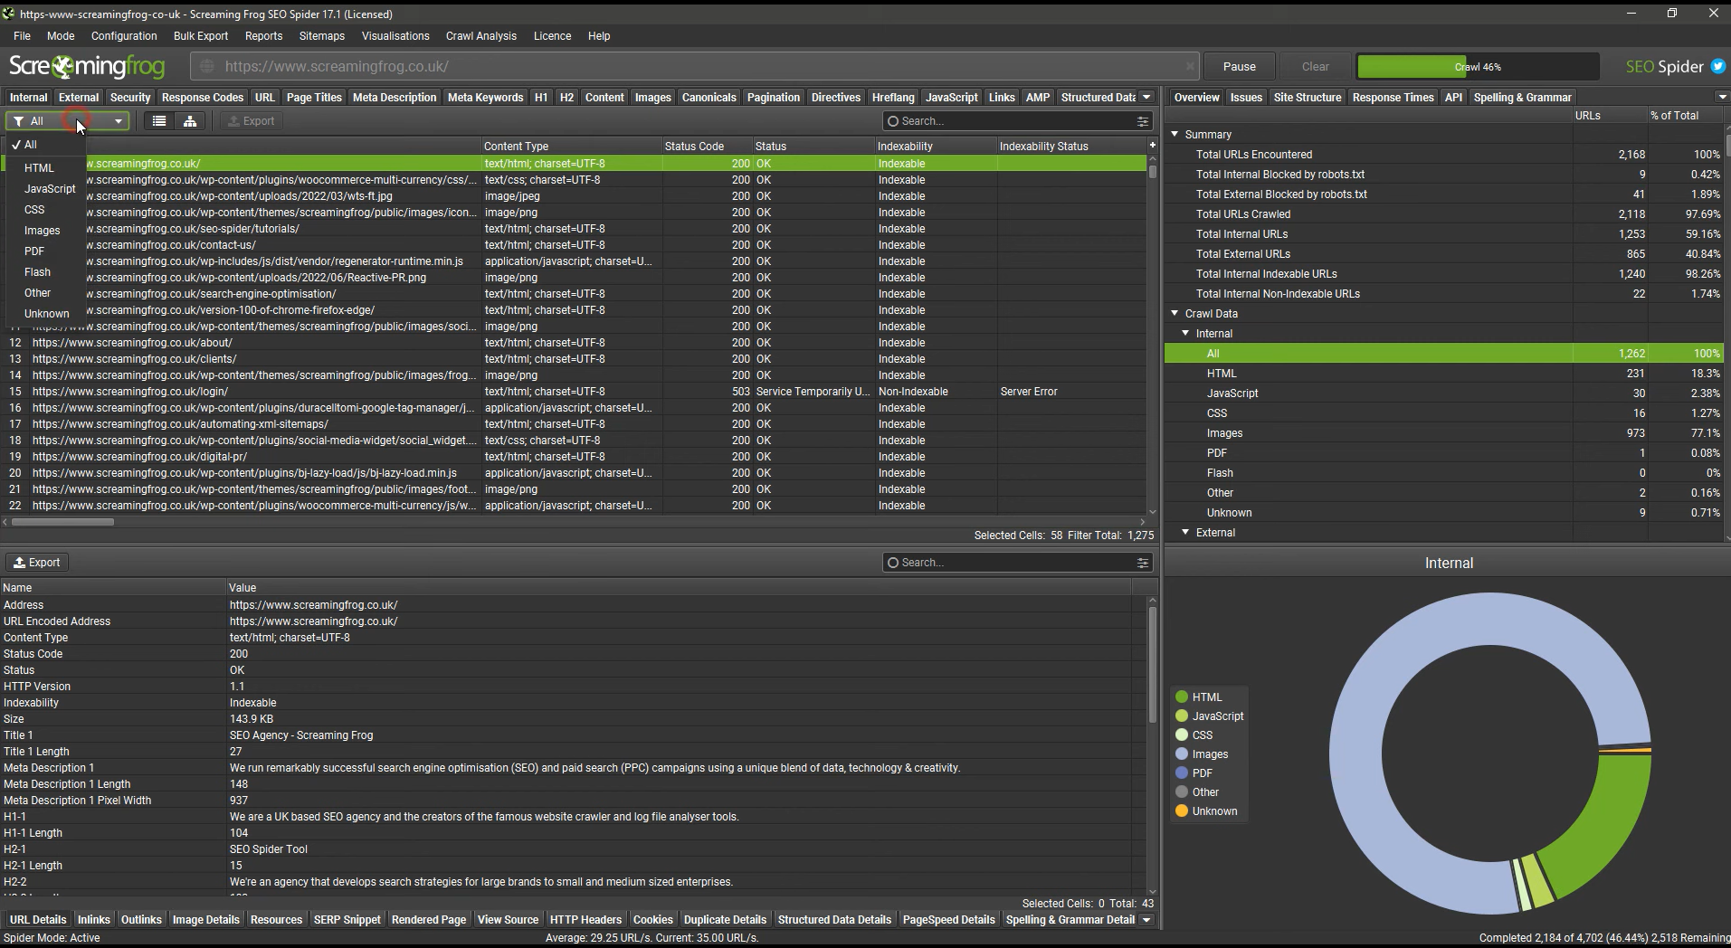Click the URL address bar
The image size is (1731, 948).
coord(695,66)
